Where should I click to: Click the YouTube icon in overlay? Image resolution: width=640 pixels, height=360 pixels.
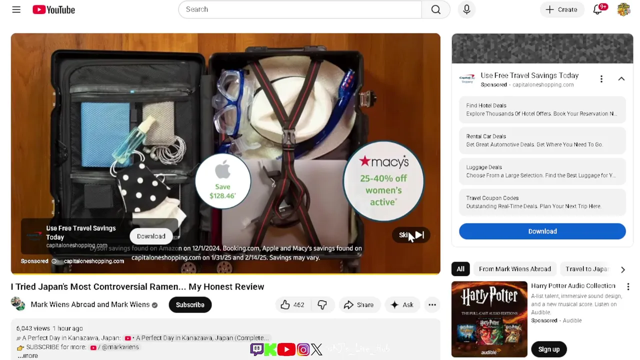tap(286, 349)
